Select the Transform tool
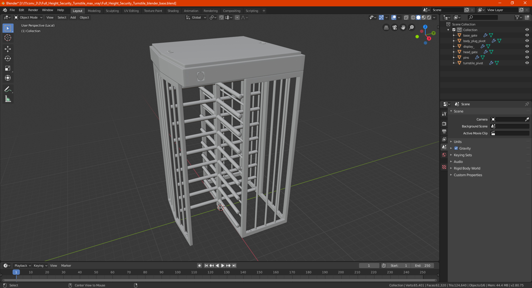The image size is (532, 288). tap(8, 78)
